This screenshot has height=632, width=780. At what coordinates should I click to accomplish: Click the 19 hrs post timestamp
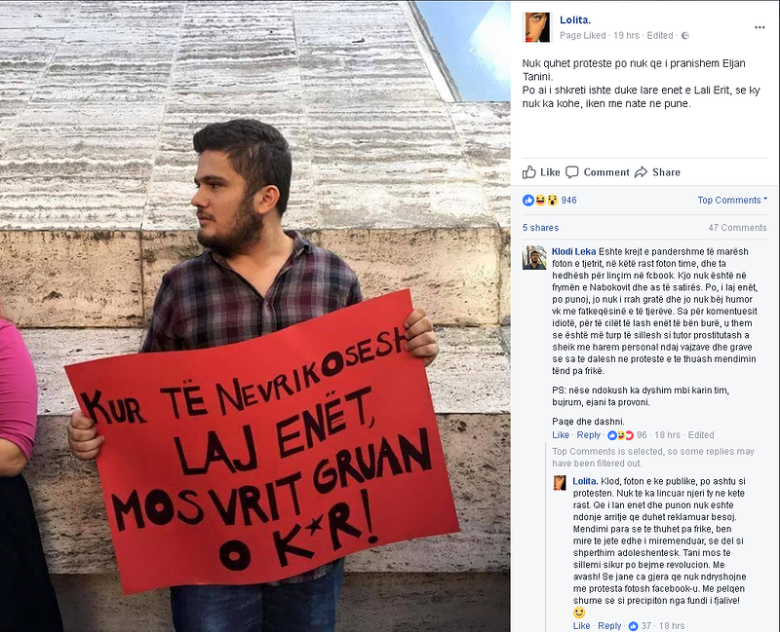[626, 35]
